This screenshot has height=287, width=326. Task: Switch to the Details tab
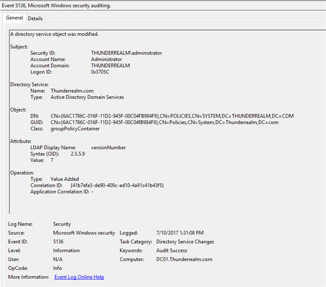pyautogui.click(x=35, y=18)
